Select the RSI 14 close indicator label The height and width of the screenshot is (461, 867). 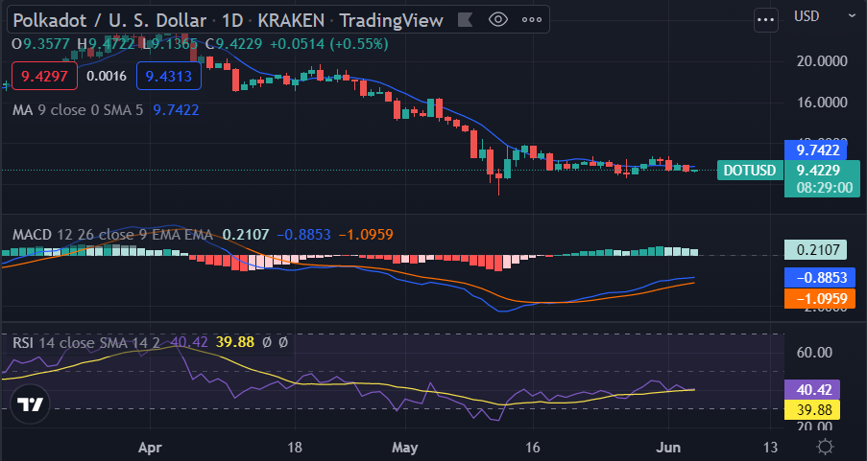pos(86,342)
